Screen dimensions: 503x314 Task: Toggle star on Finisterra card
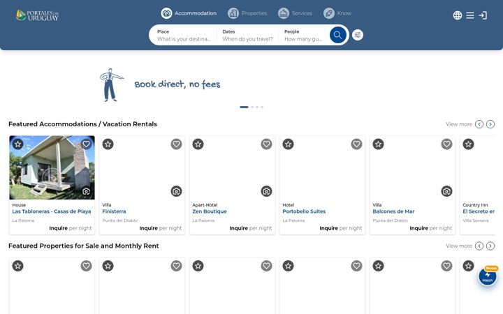[x=108, y=144]
